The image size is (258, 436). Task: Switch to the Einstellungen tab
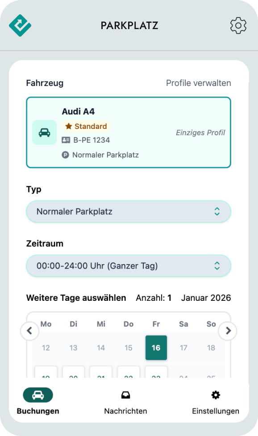(216, 410)
